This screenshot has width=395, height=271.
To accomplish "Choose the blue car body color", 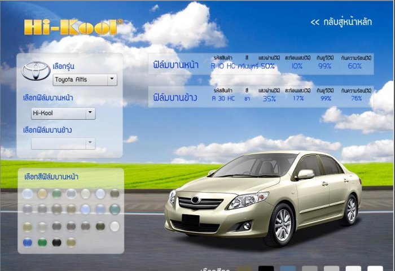I will 288,269.
